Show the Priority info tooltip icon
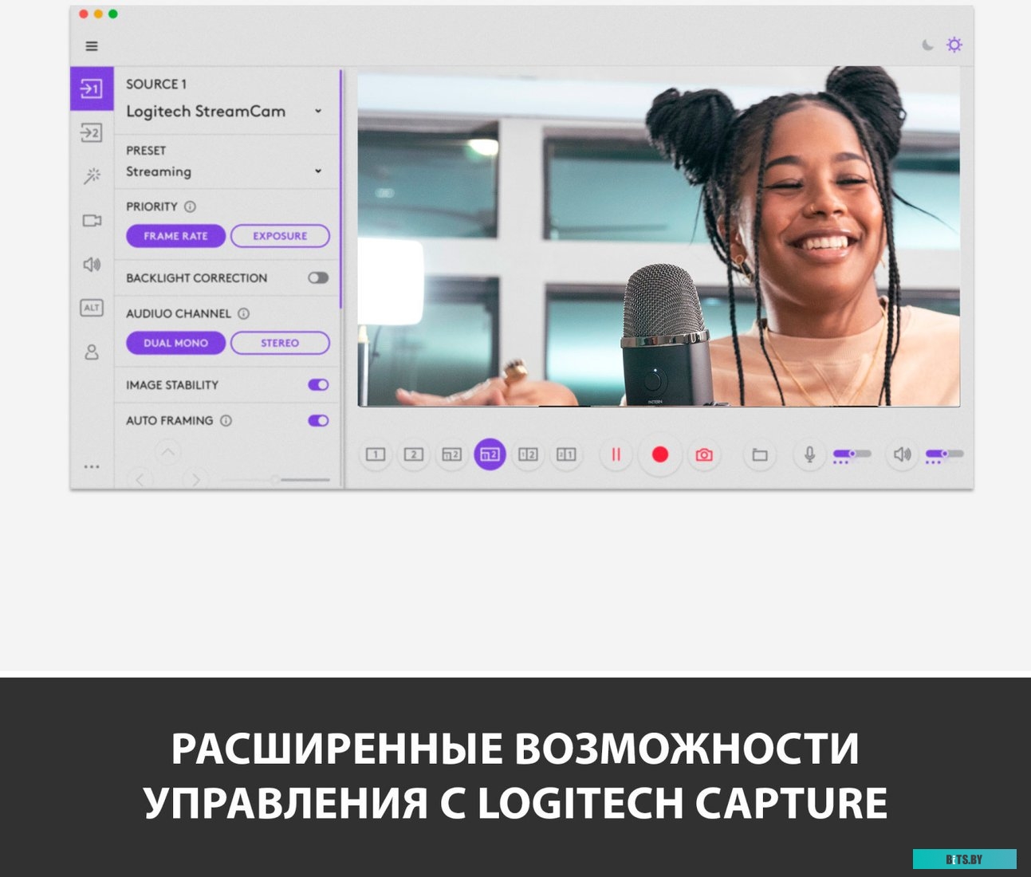Screen dimensions: 1031x877 [190, 206]
